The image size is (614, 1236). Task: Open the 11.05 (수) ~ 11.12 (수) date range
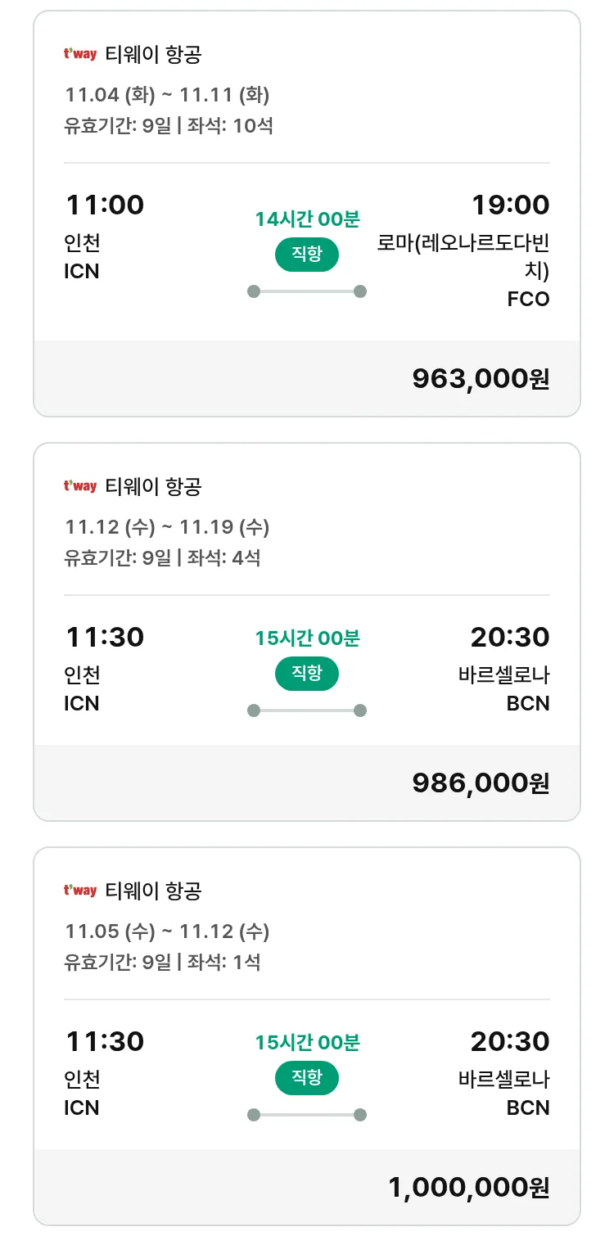pyautogui.click(x=167, y=932)
